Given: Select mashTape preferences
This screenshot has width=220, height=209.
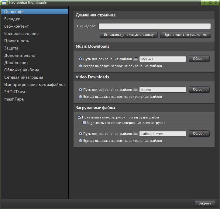Looking at the screenshot, I should [35, 99].
